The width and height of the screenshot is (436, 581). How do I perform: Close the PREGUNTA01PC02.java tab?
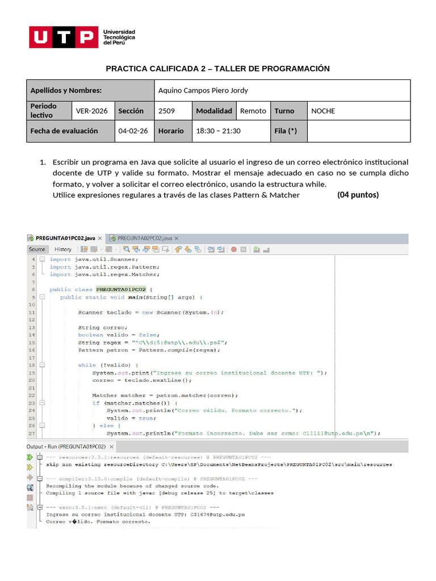coord(100,238)
